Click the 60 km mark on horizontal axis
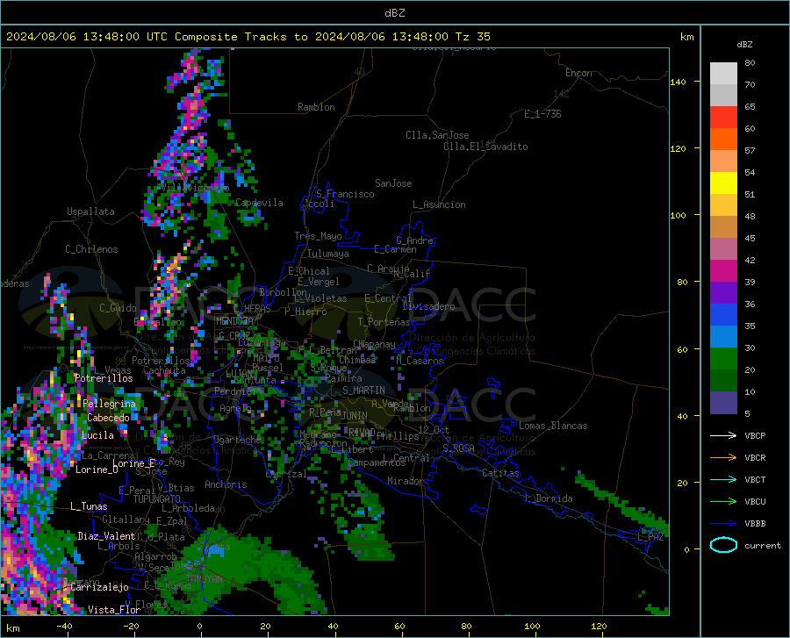790x638 pixels. [399, 626]
